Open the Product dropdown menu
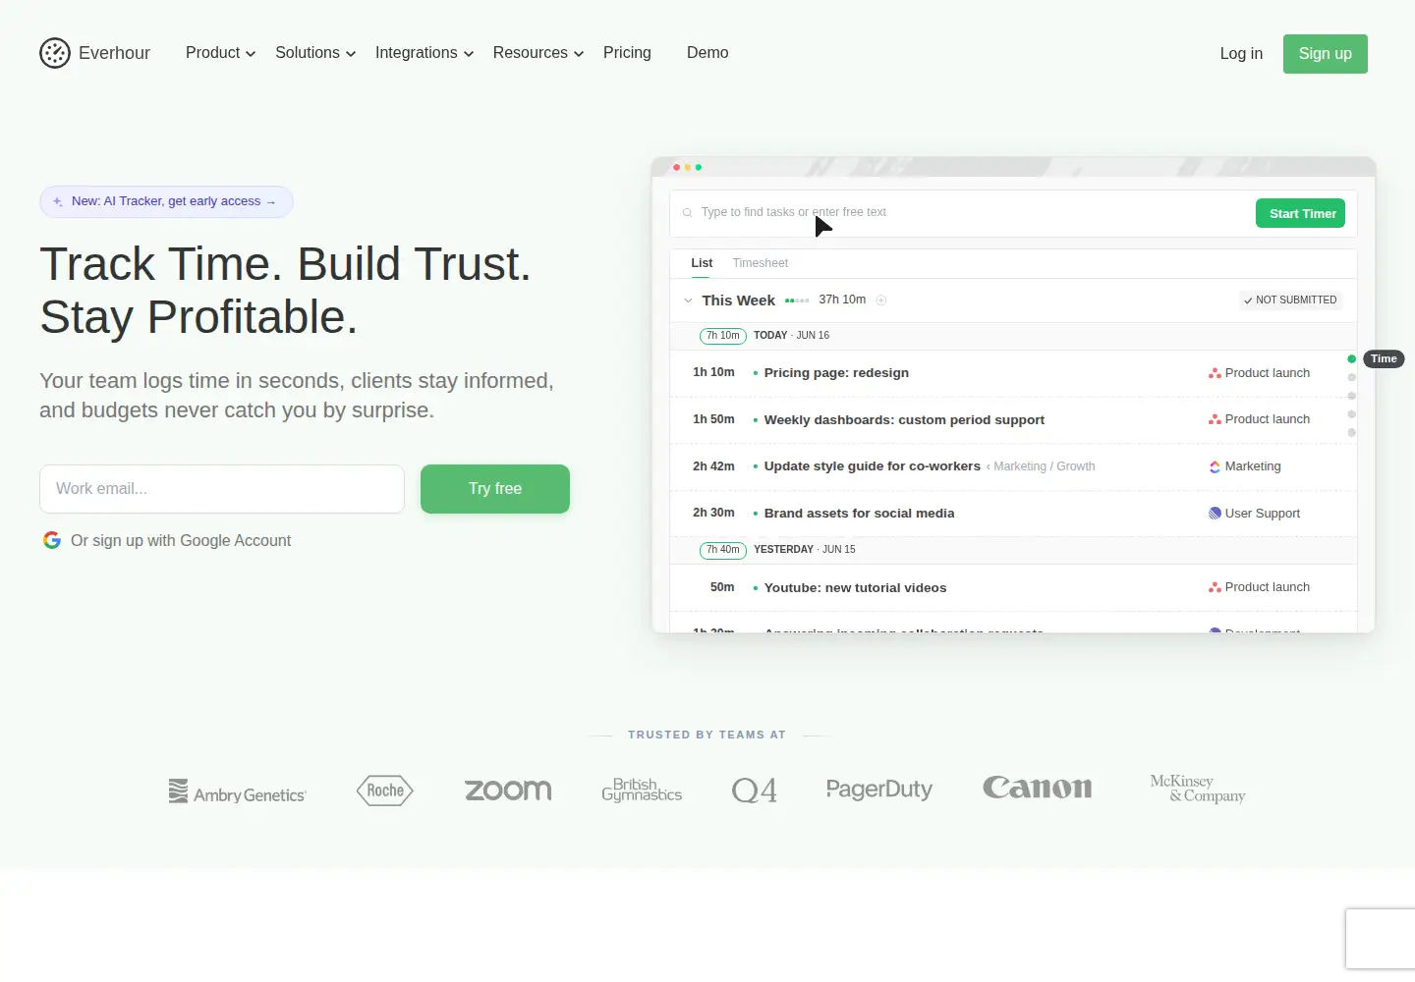The image size is (1415, 982). click(221, 53)
